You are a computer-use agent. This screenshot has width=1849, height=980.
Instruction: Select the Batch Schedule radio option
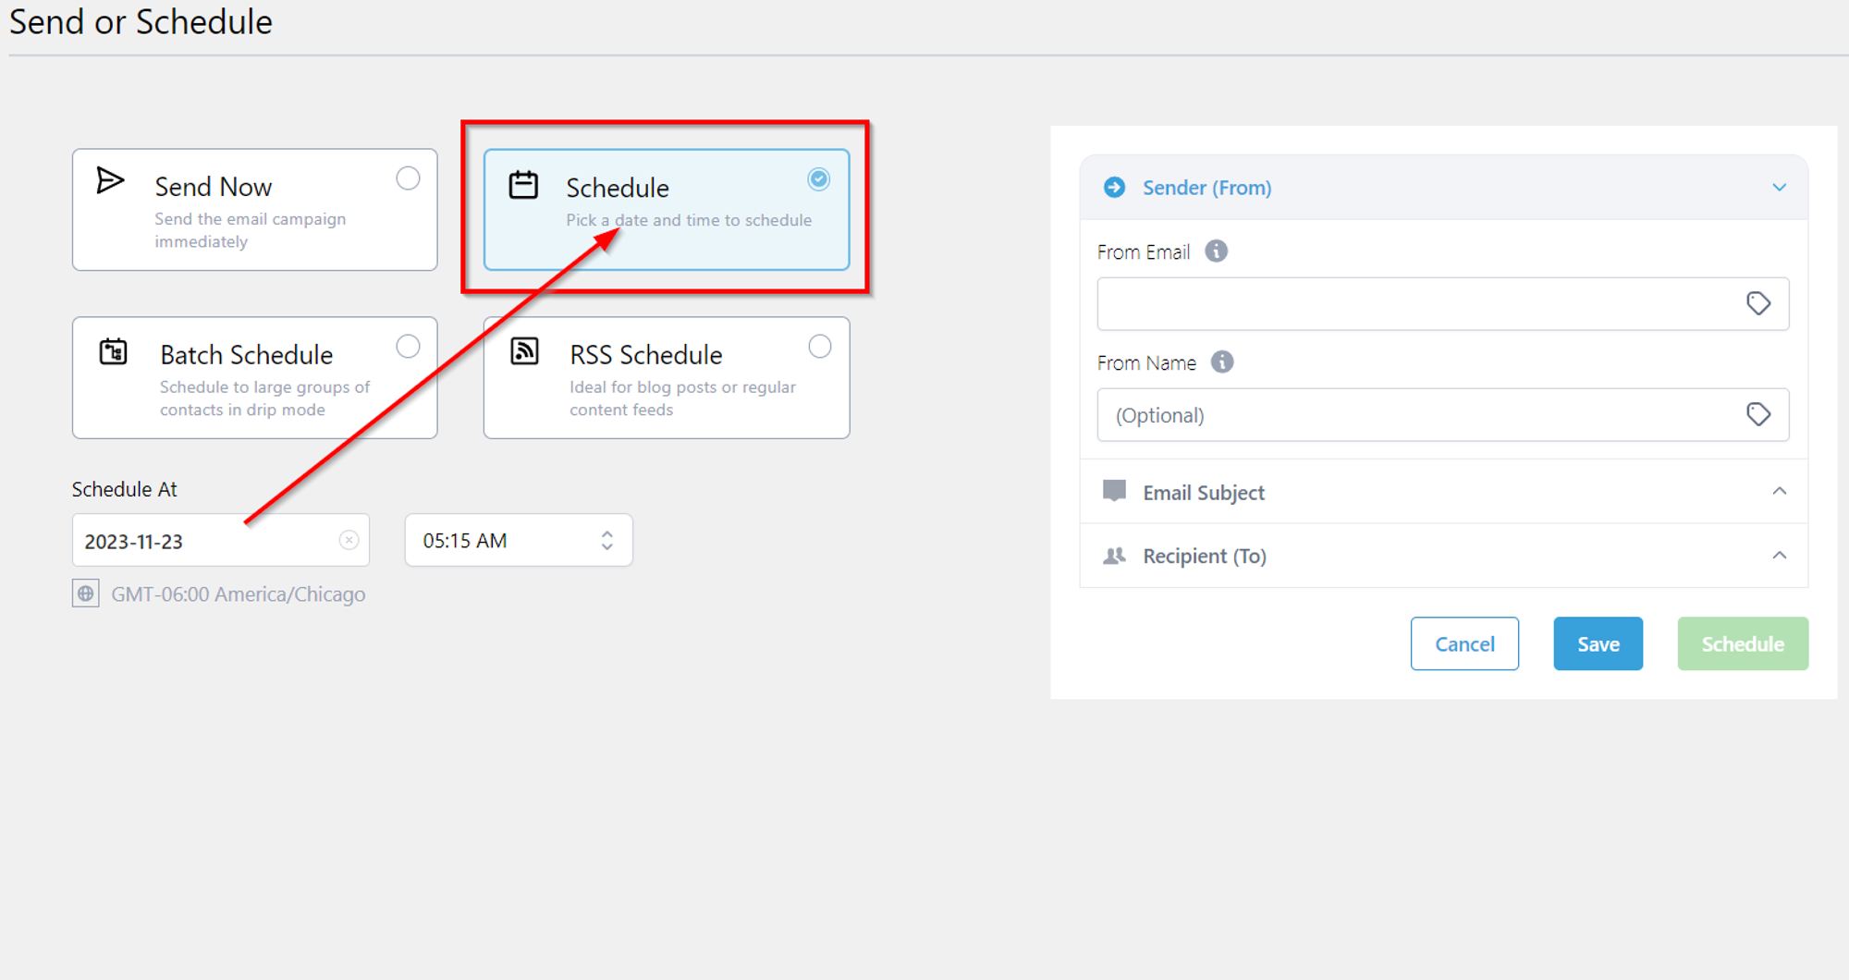[408, 347]
